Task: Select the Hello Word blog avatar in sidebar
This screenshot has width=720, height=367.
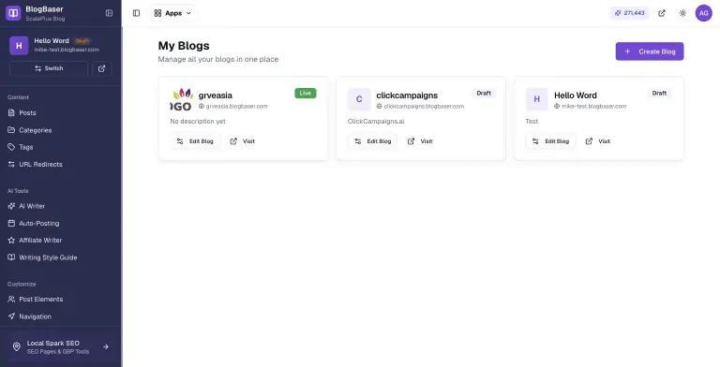Action: pos(19,46)
